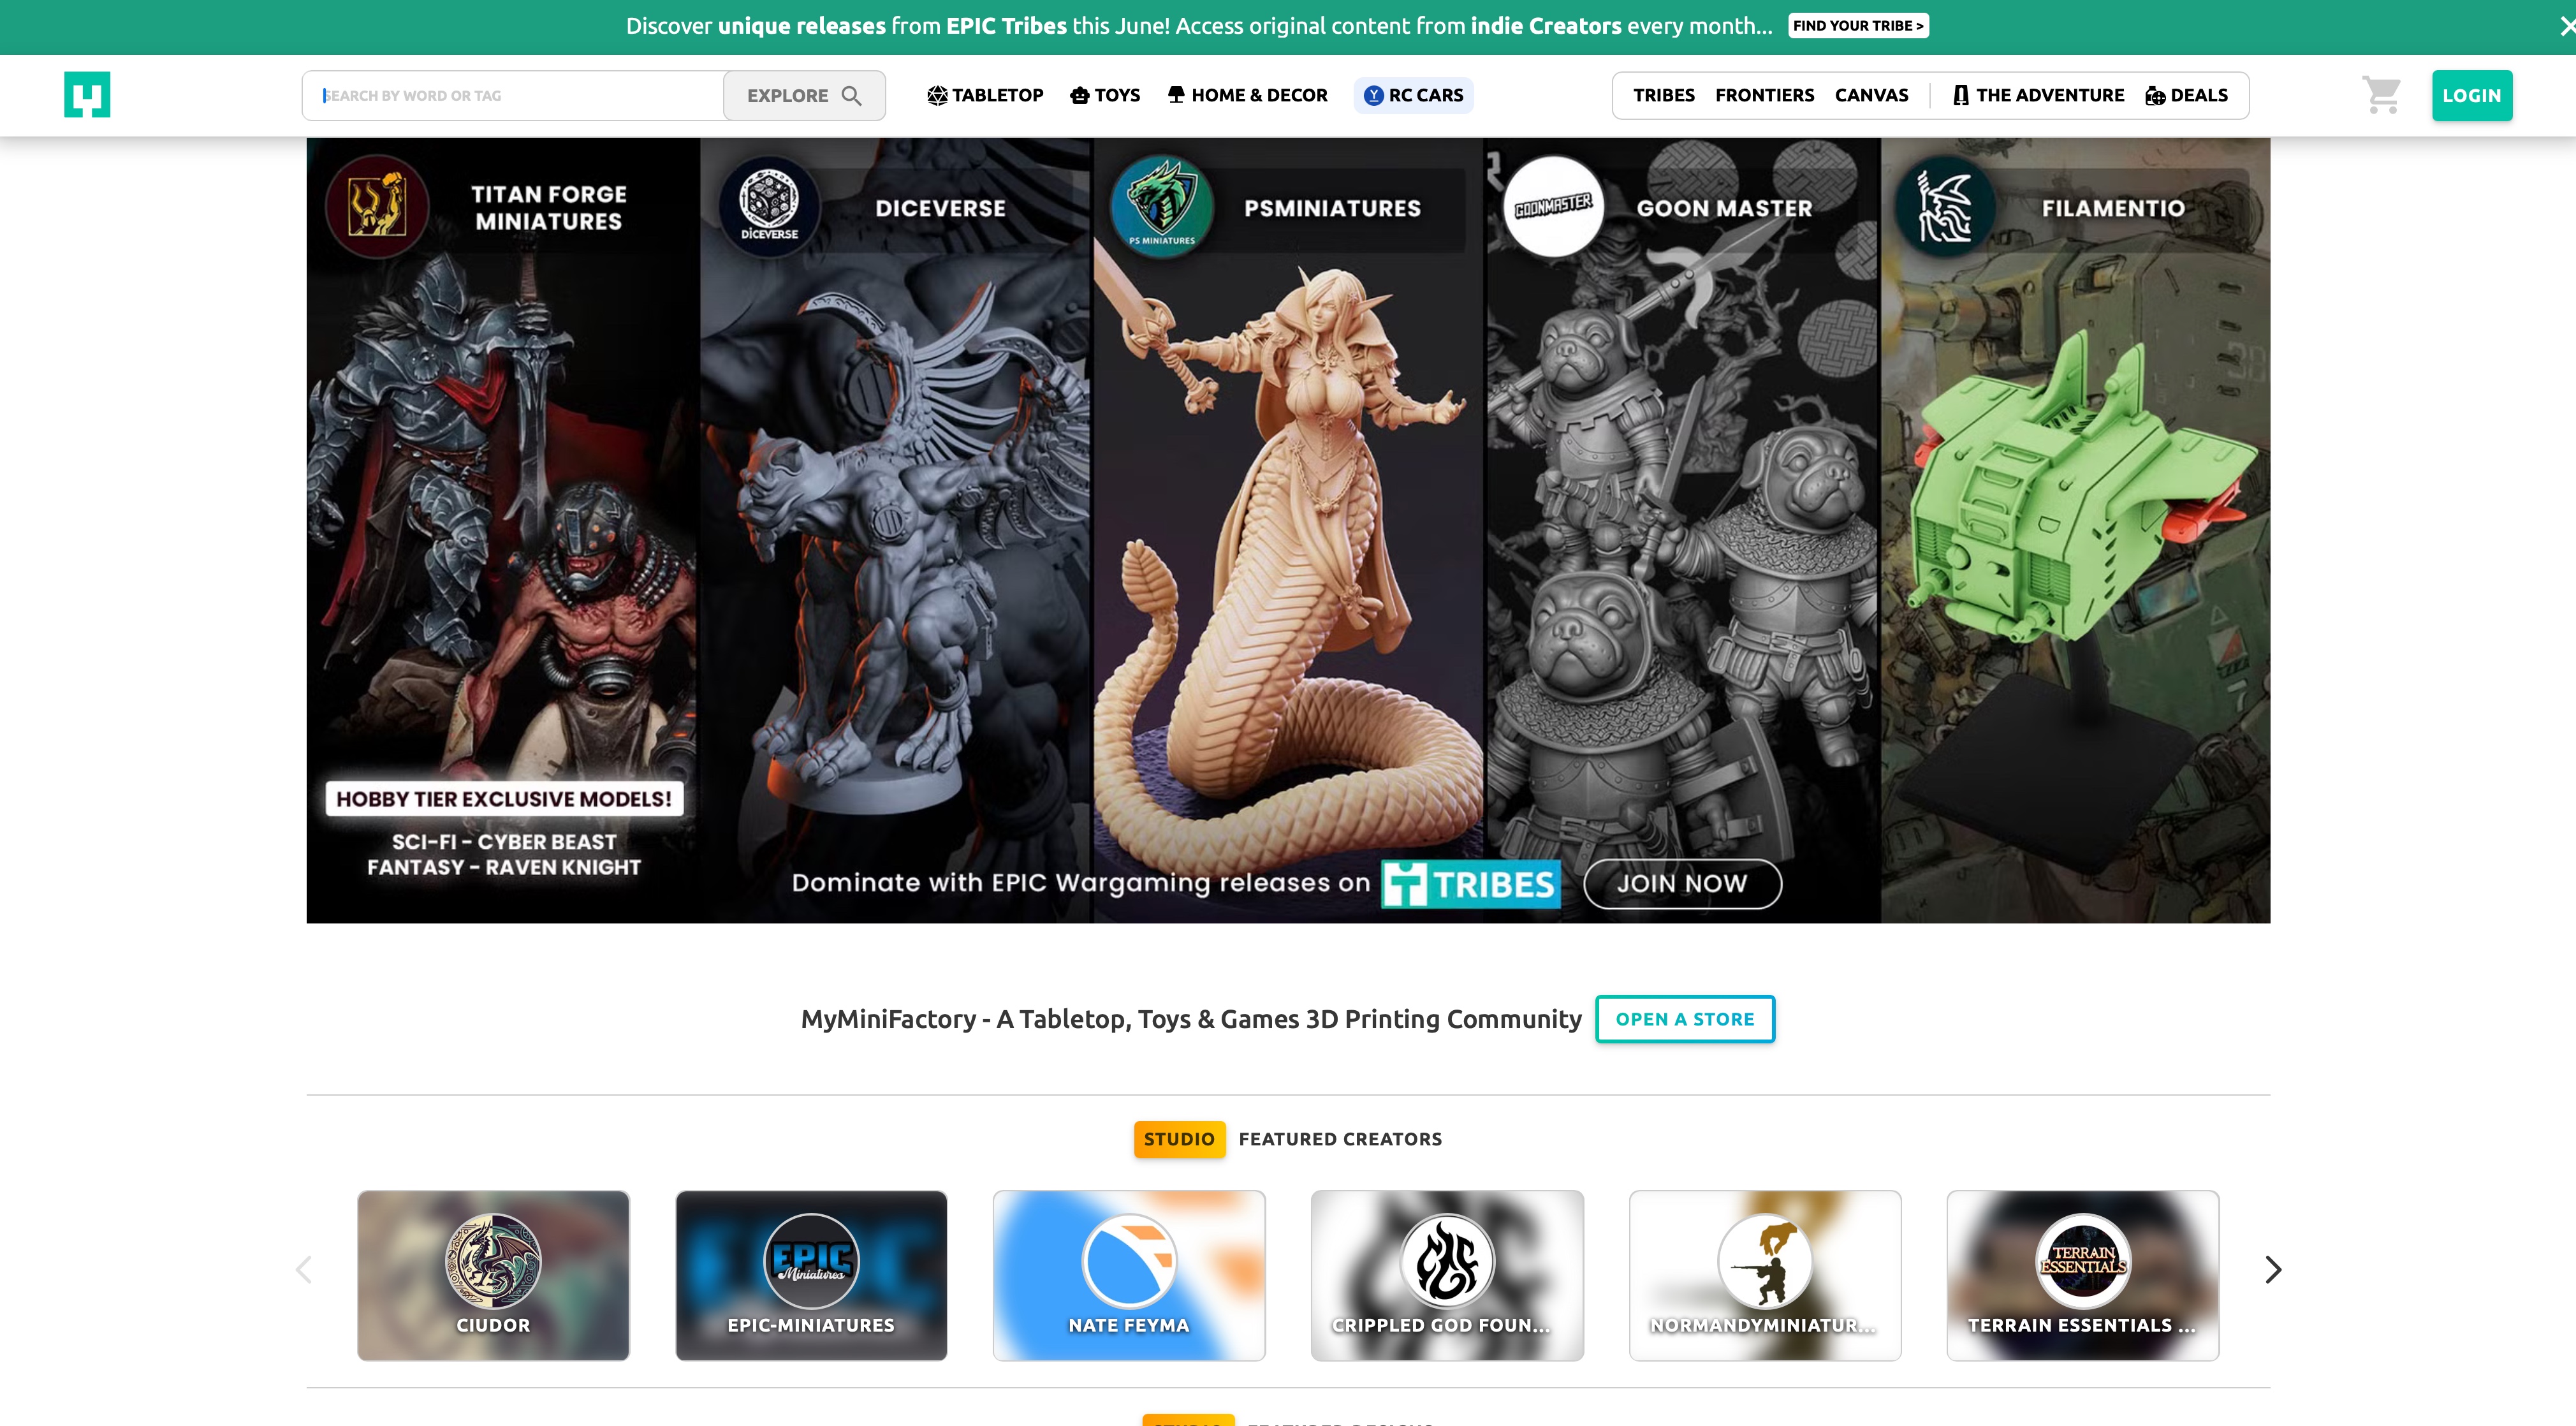Open the Nate Feyma creator card
2576x1426 pixels.
tap(1128, 1275)
